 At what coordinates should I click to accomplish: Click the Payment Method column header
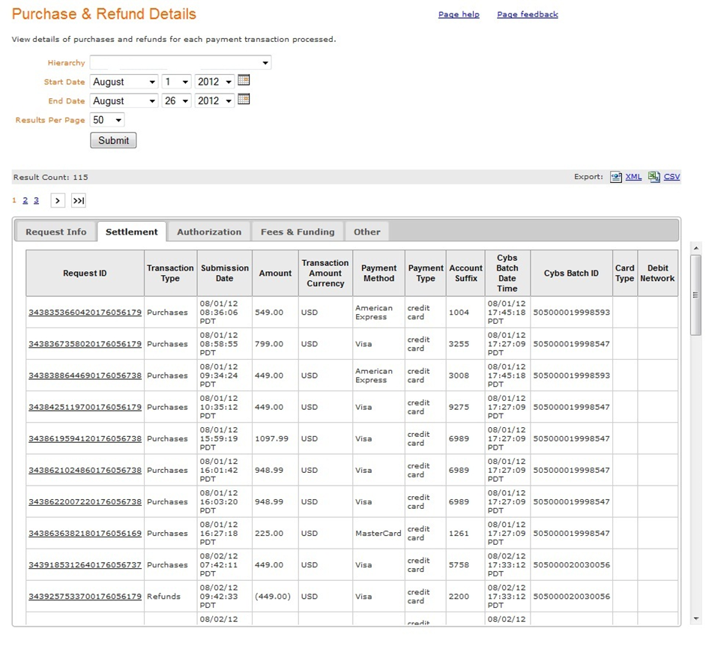point(378,274)
